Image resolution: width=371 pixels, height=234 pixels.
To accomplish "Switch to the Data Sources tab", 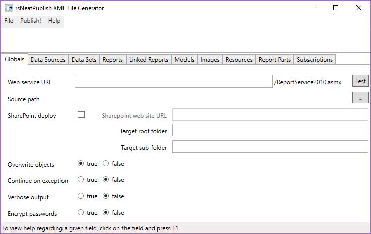I will [48, 60].
